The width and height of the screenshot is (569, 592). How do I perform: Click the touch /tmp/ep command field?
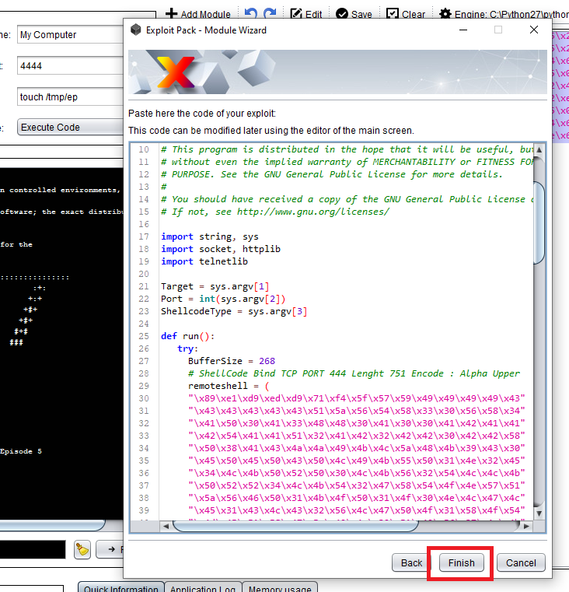[x=70, y=96]
